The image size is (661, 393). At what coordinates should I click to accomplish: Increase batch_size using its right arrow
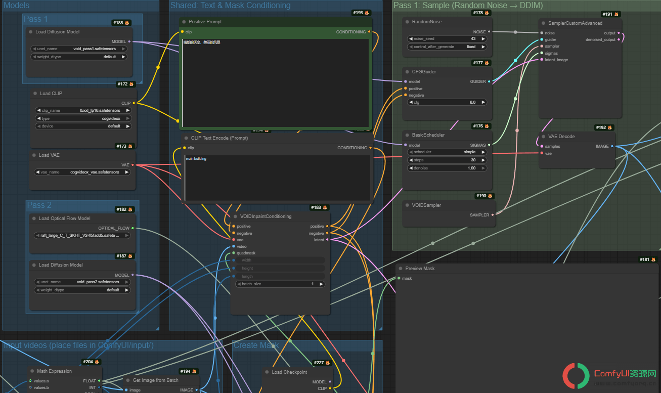pos(322,284)
